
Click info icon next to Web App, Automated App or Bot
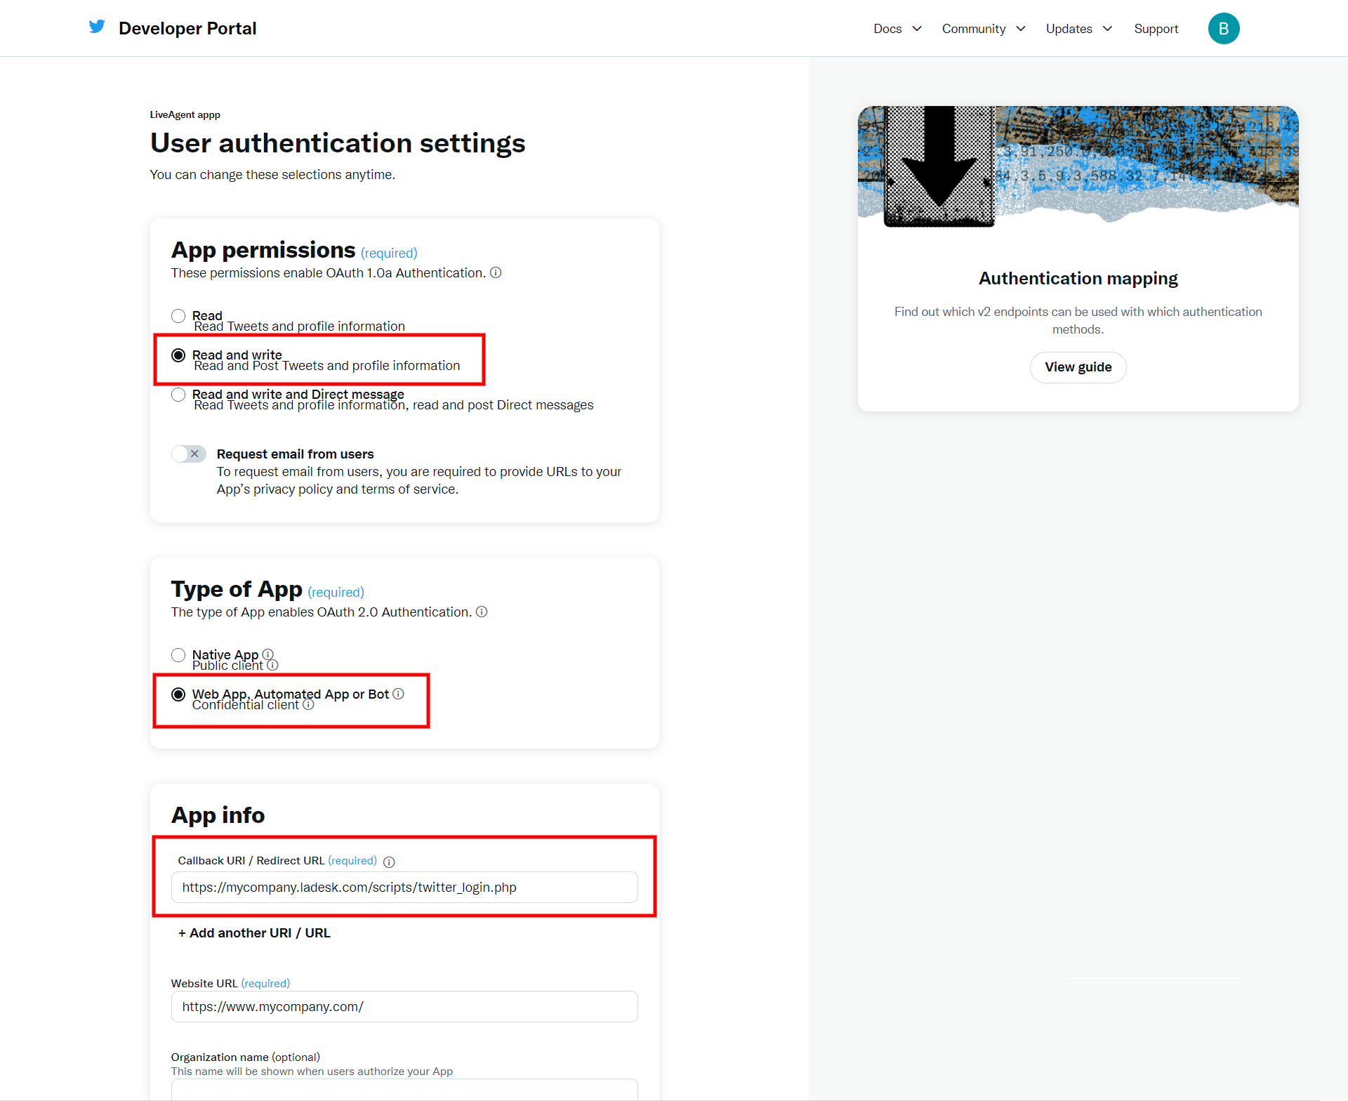pos(398,694)
